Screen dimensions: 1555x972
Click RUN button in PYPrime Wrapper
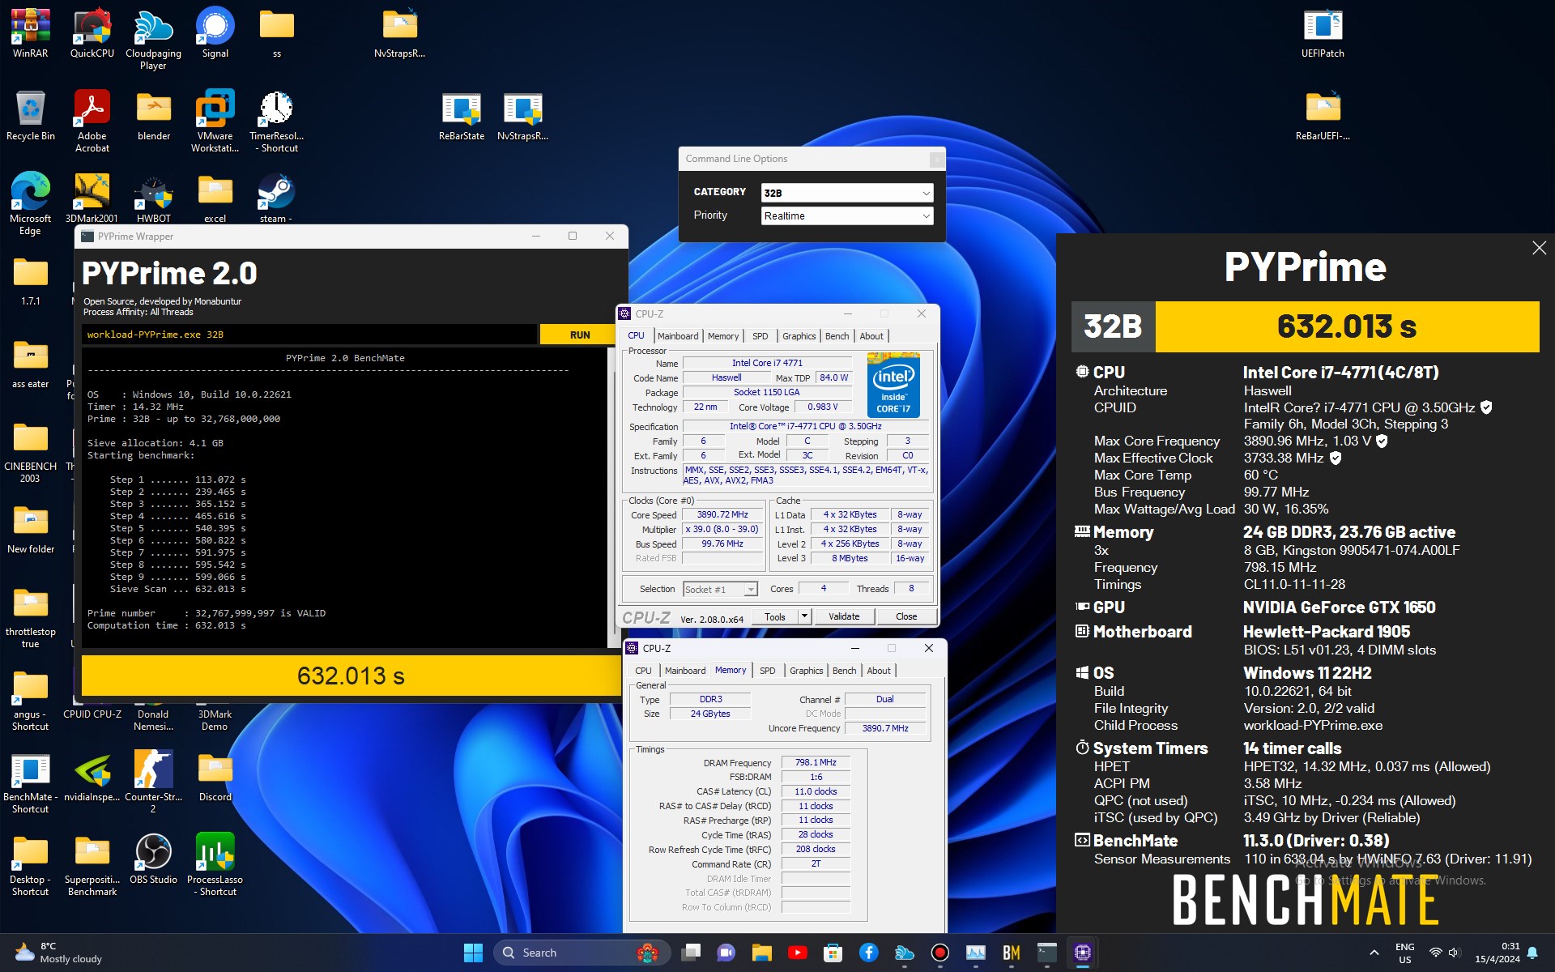click(580, 335)
